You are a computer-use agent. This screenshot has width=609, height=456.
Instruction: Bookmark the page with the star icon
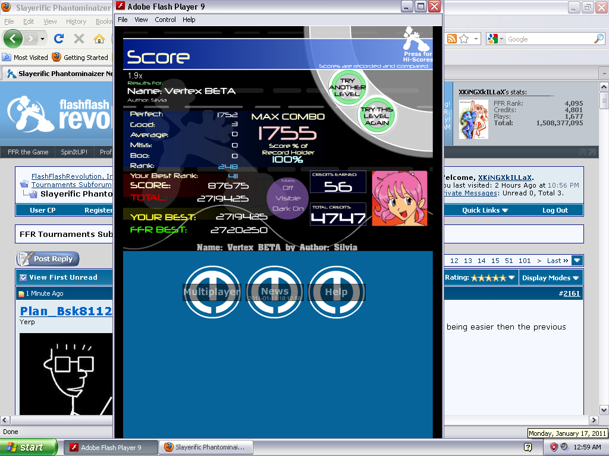click(x=464, y=39)
